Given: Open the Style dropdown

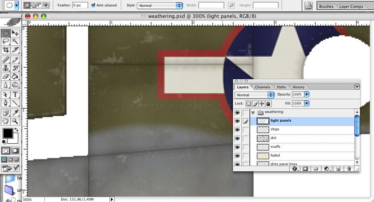Looking at the screenshot, I should (160, 6).
